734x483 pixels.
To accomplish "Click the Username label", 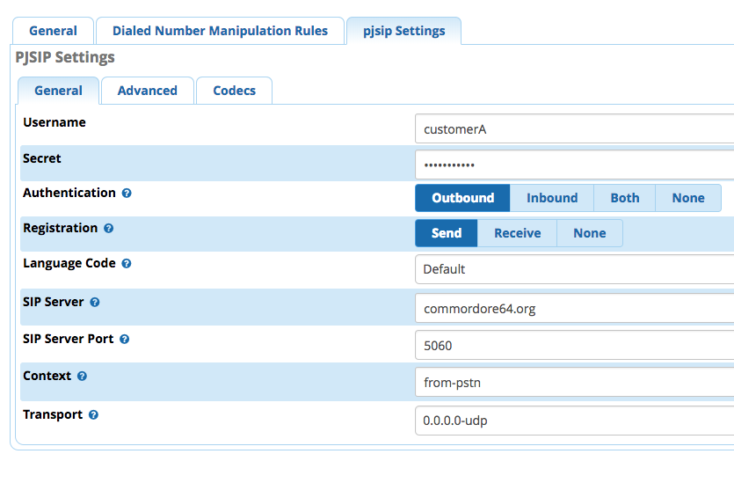I will 55,122.
